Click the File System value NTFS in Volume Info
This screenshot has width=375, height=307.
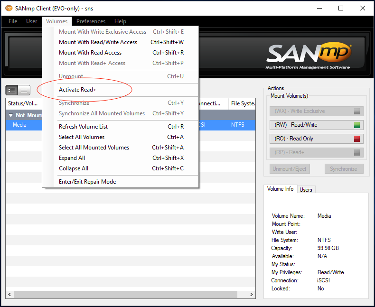(324, 240)
